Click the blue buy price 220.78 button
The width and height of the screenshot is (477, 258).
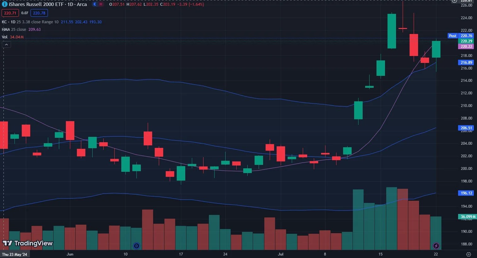[39, 13]
